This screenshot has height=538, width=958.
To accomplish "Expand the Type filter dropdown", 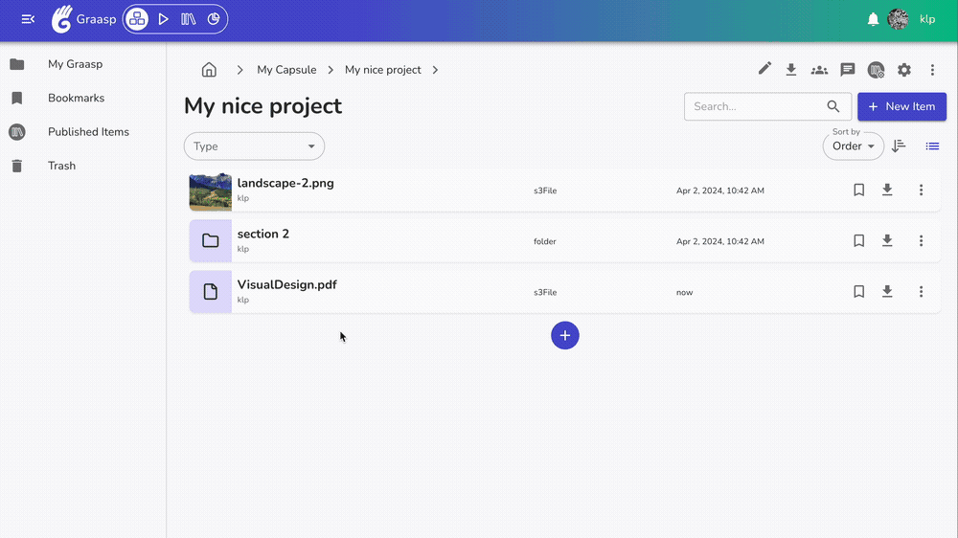I will pyautogui.click(x=254, y=146).
